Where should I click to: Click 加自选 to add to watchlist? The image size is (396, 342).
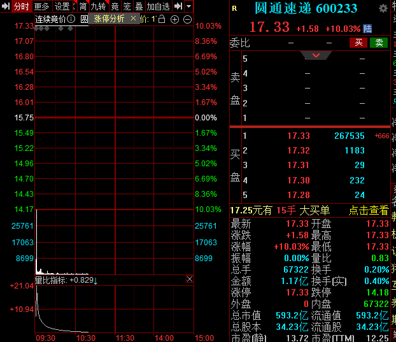point(159,6)
